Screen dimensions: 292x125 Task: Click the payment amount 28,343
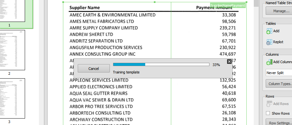point(229,120)
